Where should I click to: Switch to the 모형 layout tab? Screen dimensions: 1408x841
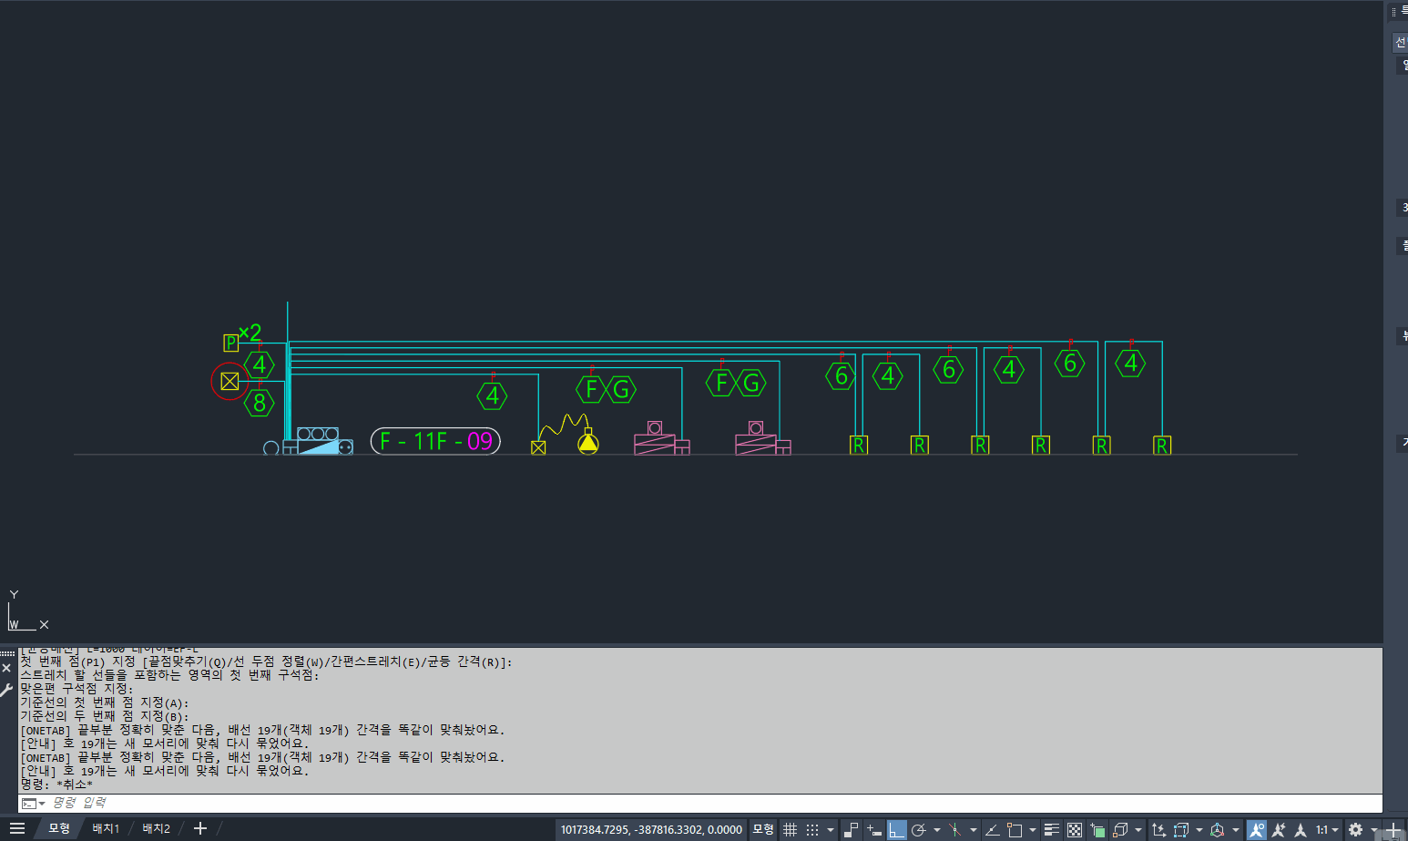(x=59, y=829)
